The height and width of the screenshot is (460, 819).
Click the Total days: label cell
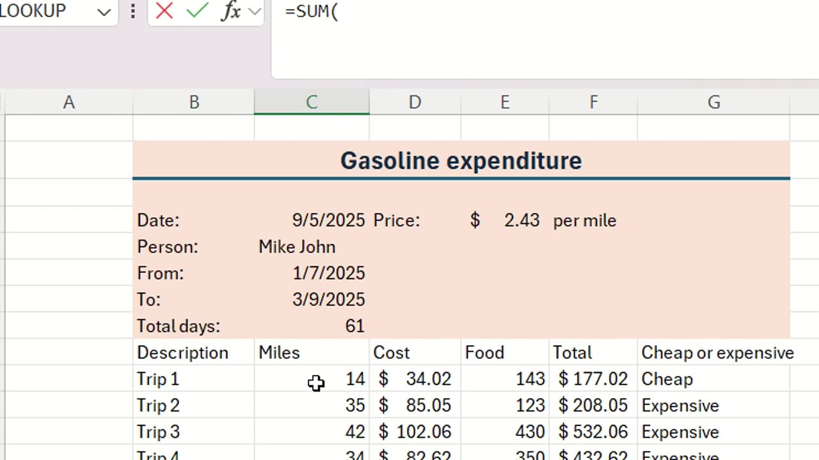pos(194,326)
